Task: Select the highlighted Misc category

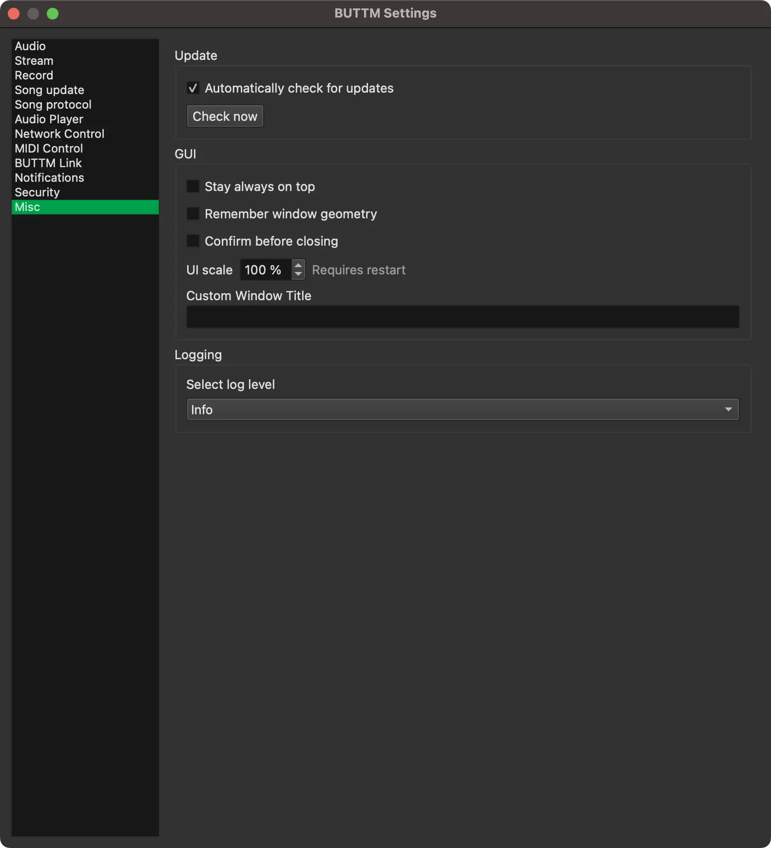Action: pos(85,207)
